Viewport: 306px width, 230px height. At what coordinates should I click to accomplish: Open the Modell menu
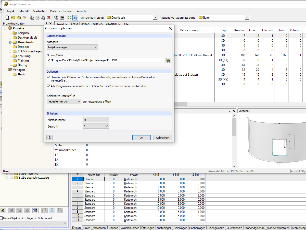click(x=24, y=11)
